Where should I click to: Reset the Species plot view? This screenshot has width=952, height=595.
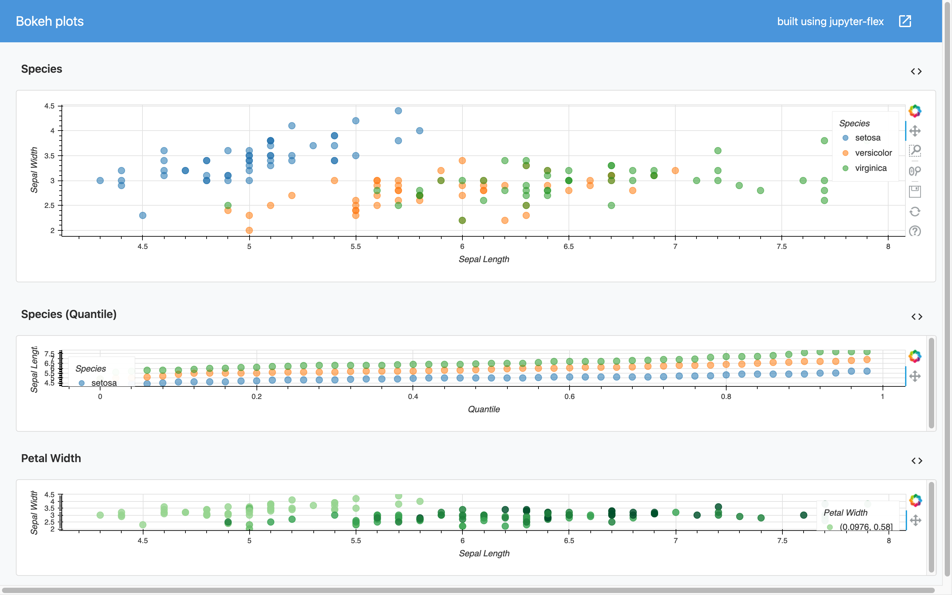click(915, 211)
